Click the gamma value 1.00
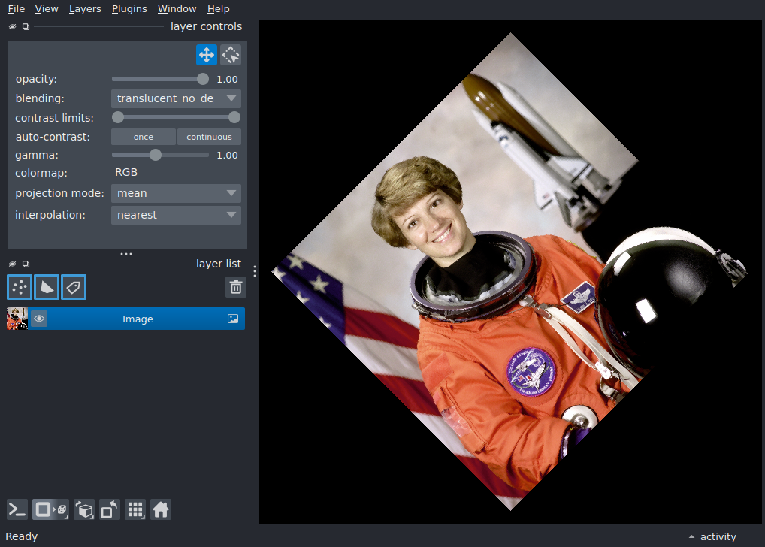 click(x=228, y=156)
